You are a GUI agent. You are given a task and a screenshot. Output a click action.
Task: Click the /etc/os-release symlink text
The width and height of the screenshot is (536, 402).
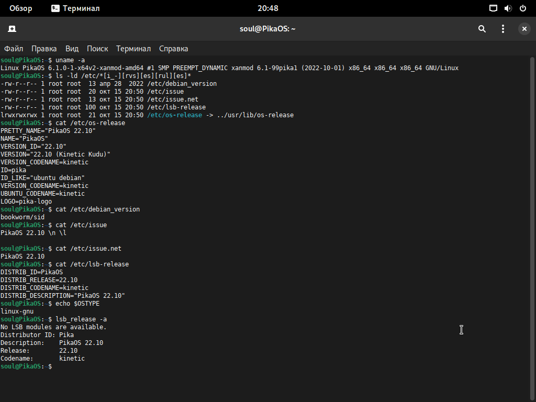(x=175, y=115)
